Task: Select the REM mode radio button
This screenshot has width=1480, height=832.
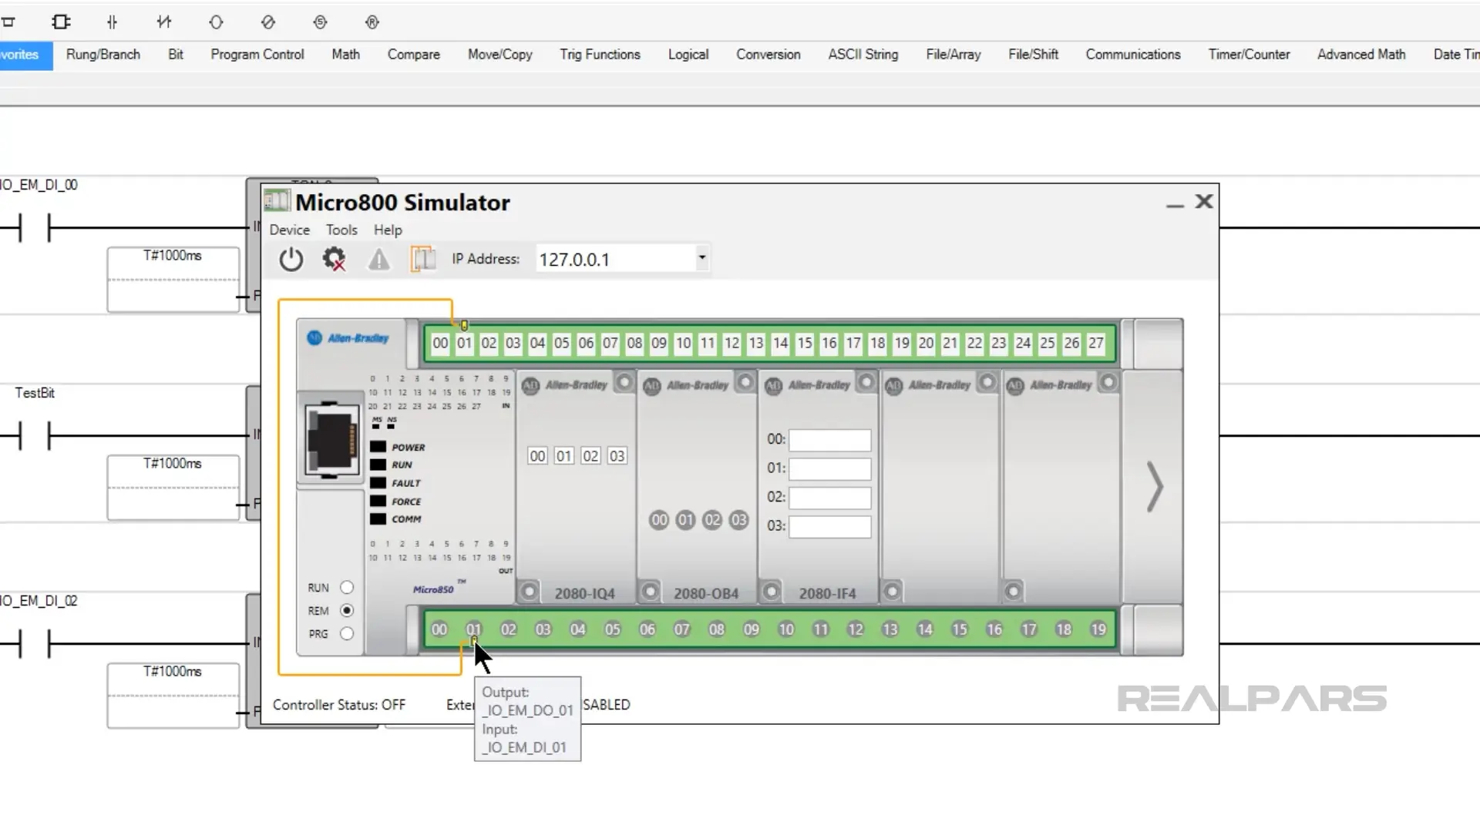Action: pos(347,610)
